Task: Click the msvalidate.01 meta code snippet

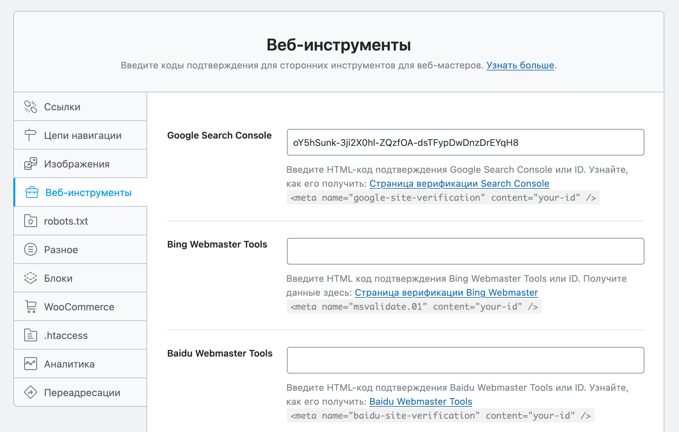Action: (414, 306)
